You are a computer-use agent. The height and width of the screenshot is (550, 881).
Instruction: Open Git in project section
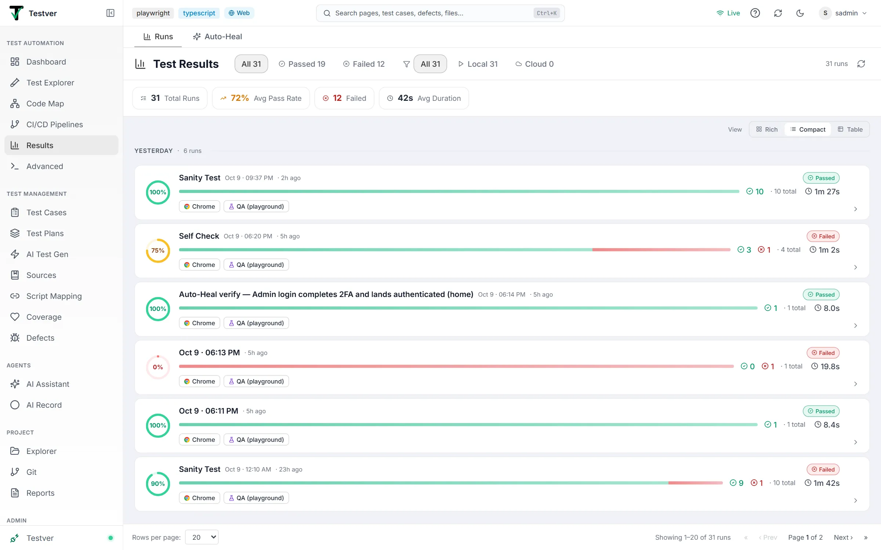click(x=61, y=472)
